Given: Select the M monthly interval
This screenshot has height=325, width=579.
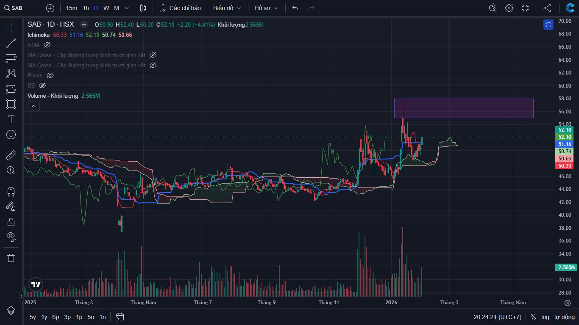Looking at the screenshot, I should pos(117,8).
